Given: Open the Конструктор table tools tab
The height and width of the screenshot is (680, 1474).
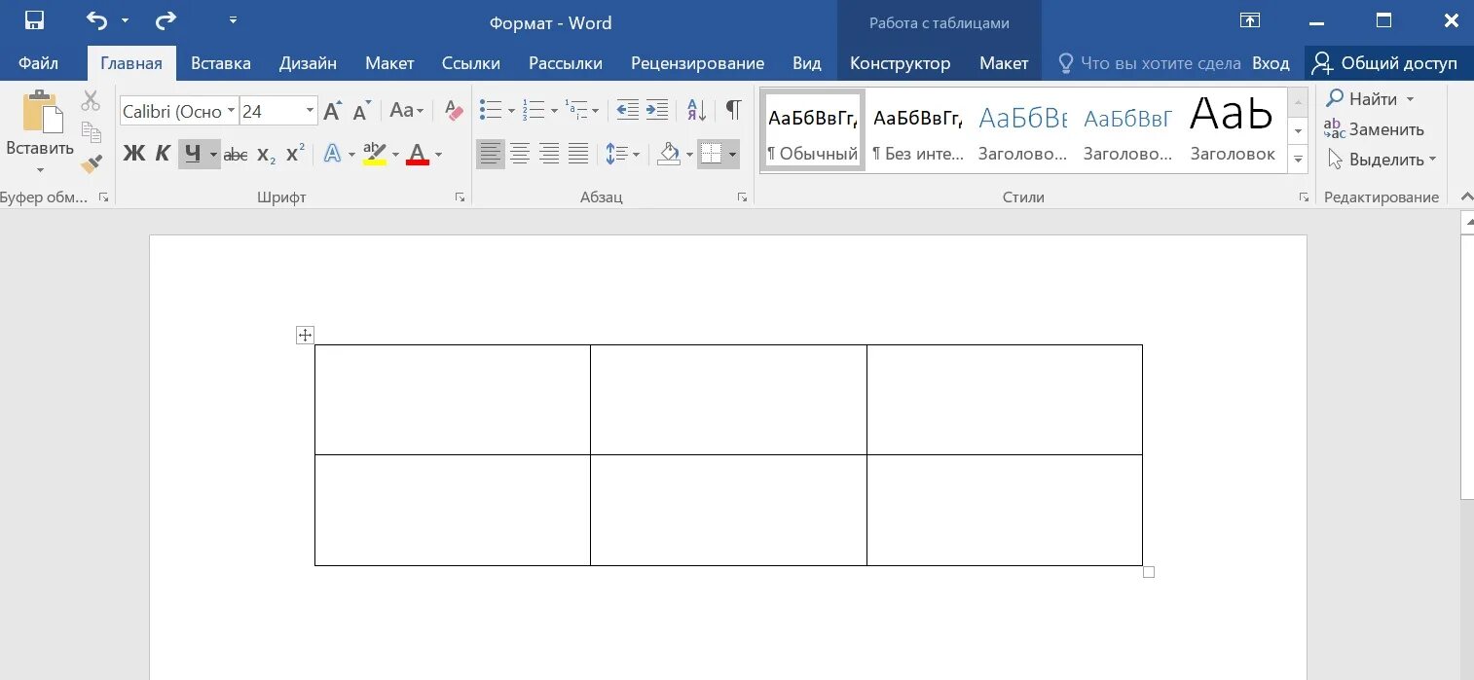Looking at the screenshot, I should click(901, 63).
